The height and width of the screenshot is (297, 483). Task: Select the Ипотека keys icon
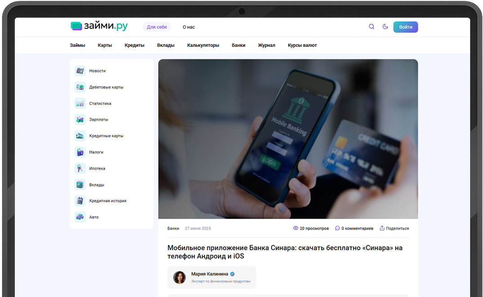click(80, 169)
